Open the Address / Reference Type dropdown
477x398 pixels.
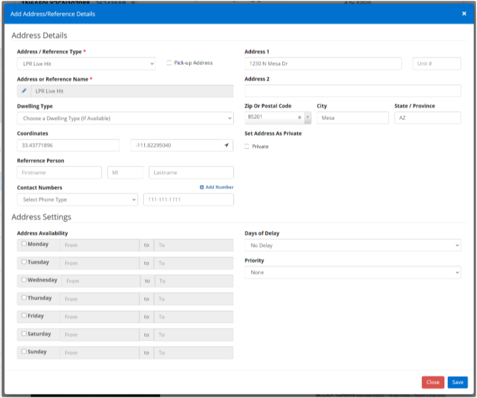(87, 64)
